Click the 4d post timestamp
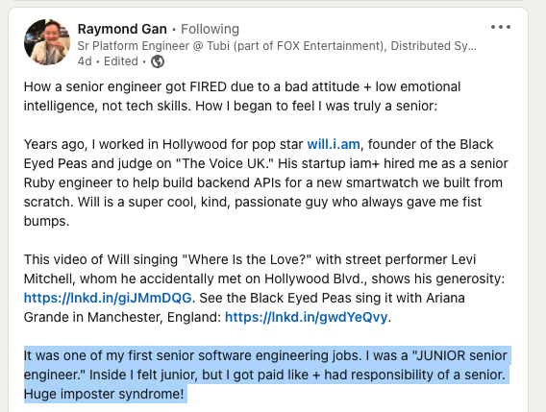 [x=85, y=61]
